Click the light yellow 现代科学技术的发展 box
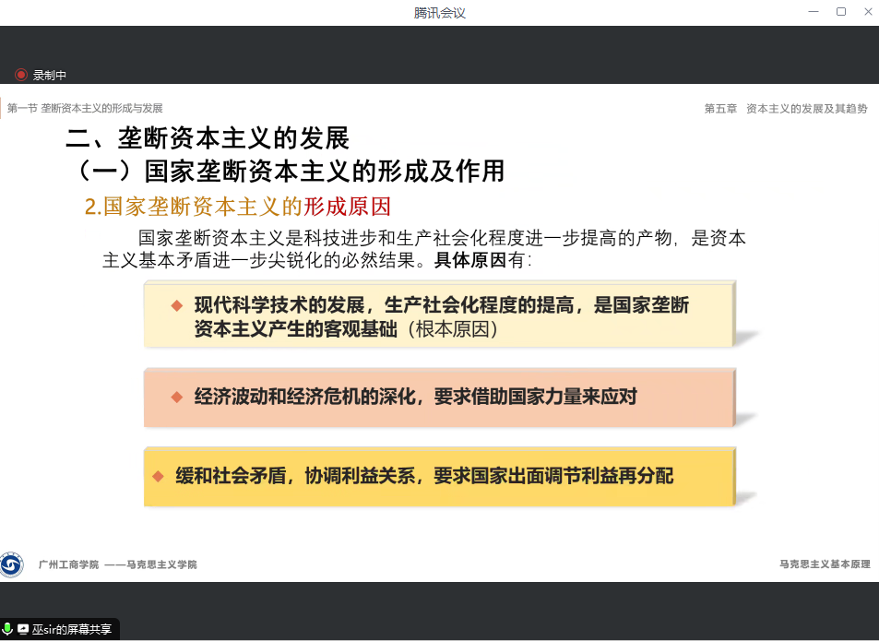The image size is (879, 641). [x=439, y=315]
